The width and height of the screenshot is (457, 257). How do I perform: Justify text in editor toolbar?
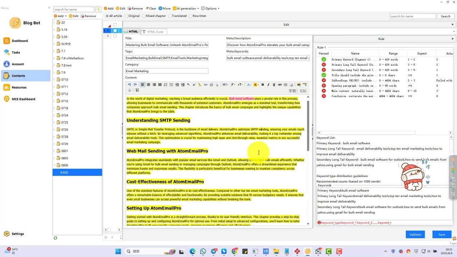pyautogui.click(x=160, y=85)
